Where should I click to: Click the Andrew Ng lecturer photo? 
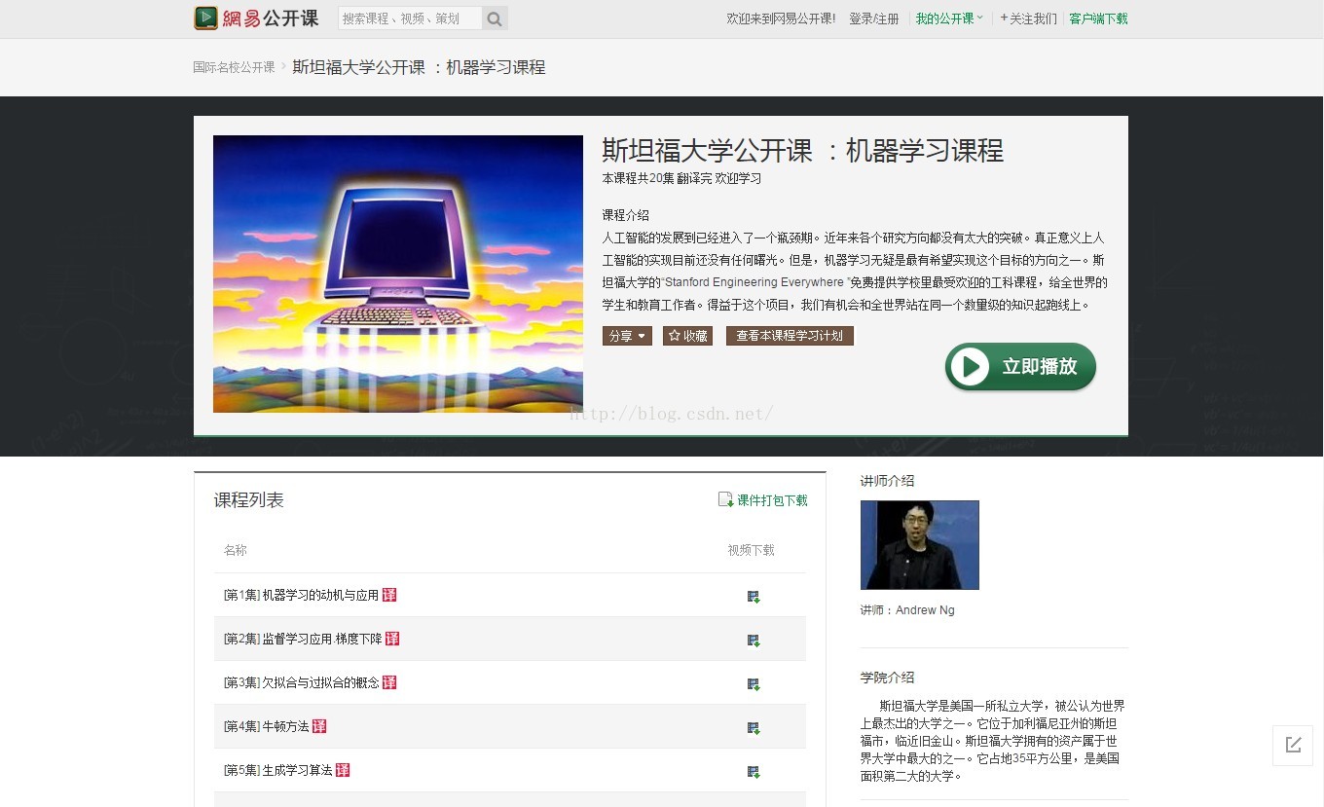920,545
